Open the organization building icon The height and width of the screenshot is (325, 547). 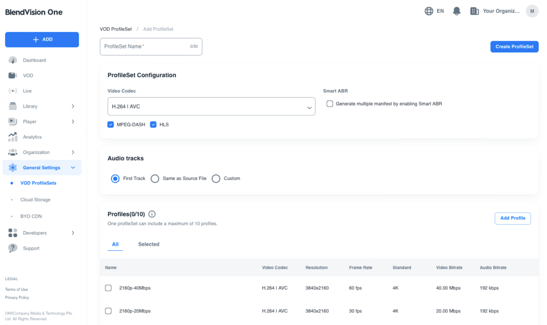(474, 11)
